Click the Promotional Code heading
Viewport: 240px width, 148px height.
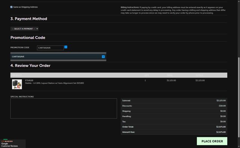coord(28,37)
